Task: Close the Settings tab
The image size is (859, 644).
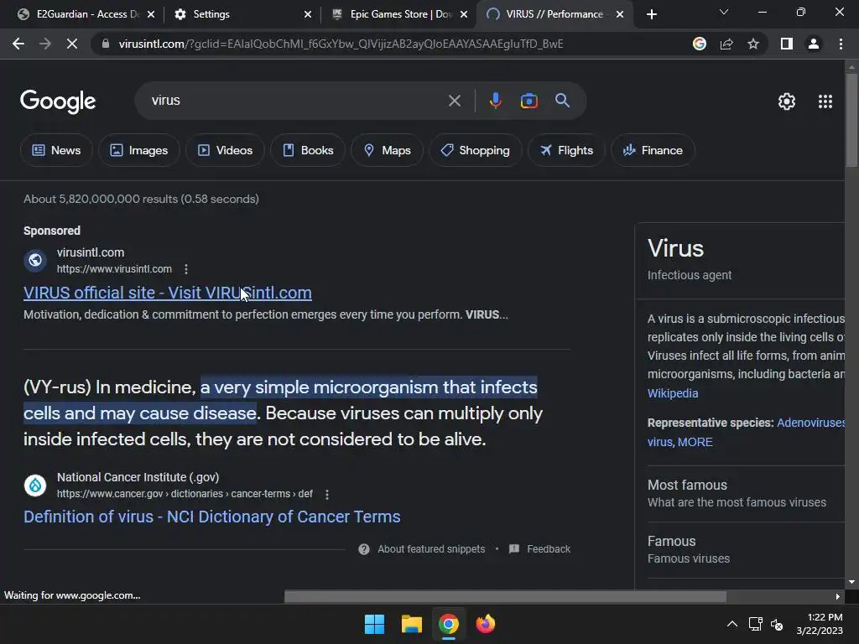Action: coord(308,14)
